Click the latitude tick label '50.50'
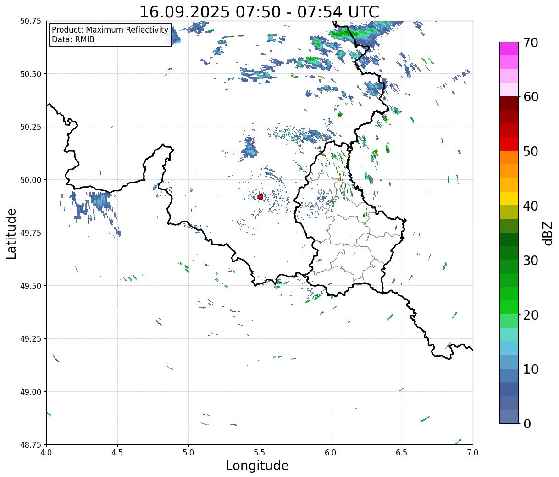Viewport: 559px width, 477px height. click(x=31, y=74)
